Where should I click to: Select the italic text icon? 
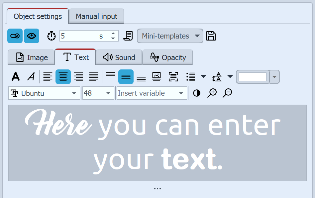point(31,76)
